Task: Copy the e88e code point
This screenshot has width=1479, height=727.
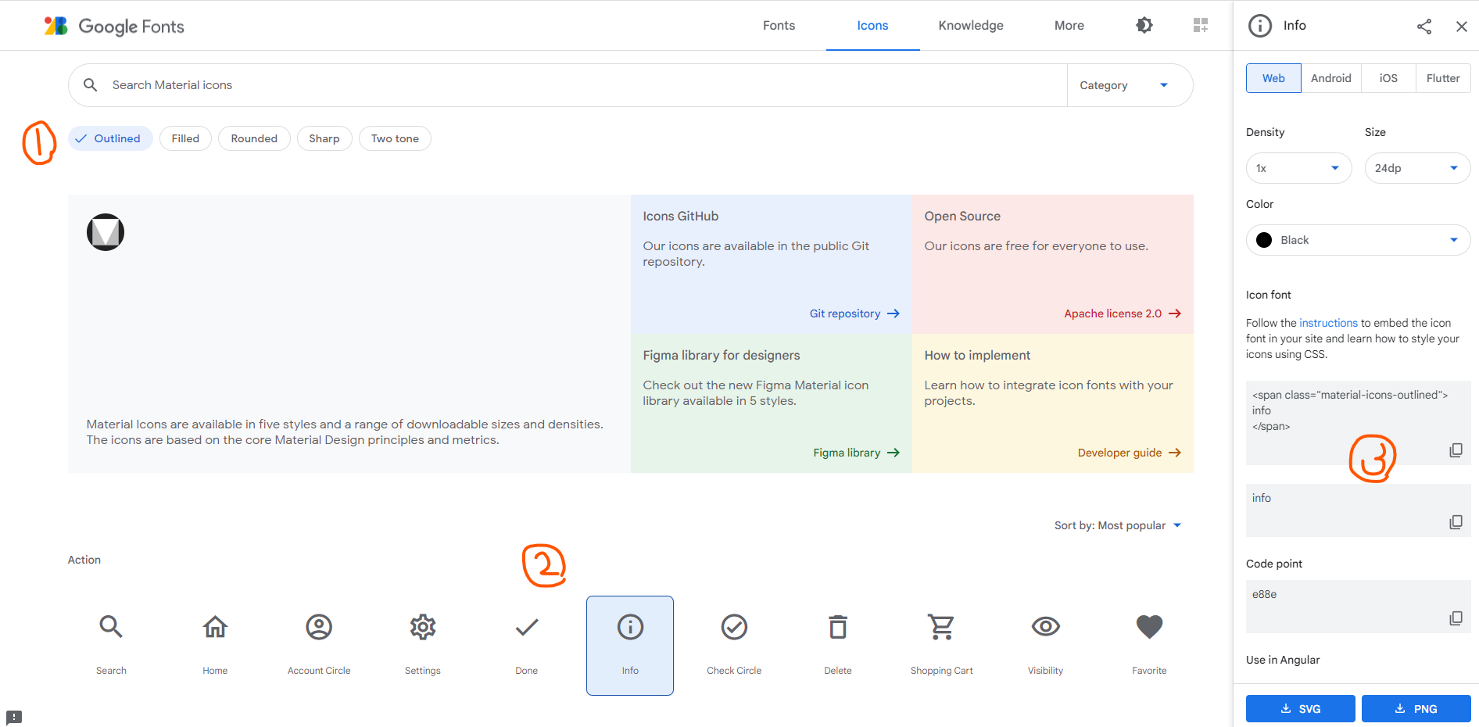Action: point(1456,618)
